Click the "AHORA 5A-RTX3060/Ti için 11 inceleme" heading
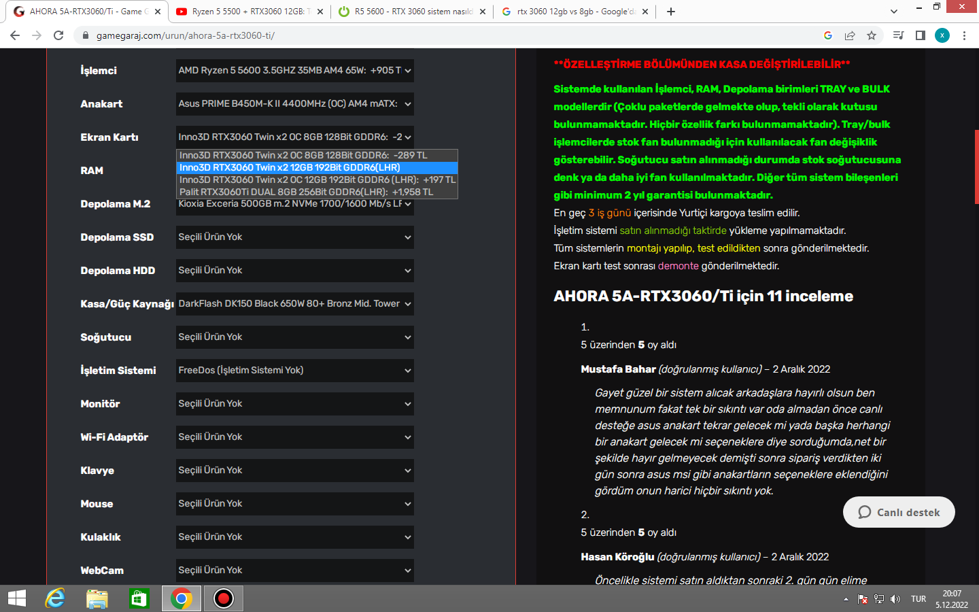 pyautogui.click(x=703, y=296)
